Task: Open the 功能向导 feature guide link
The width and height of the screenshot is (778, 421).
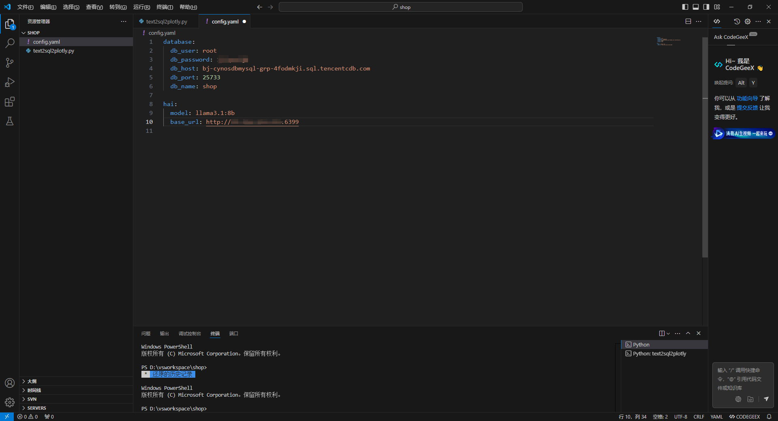Action: point(747,98)
